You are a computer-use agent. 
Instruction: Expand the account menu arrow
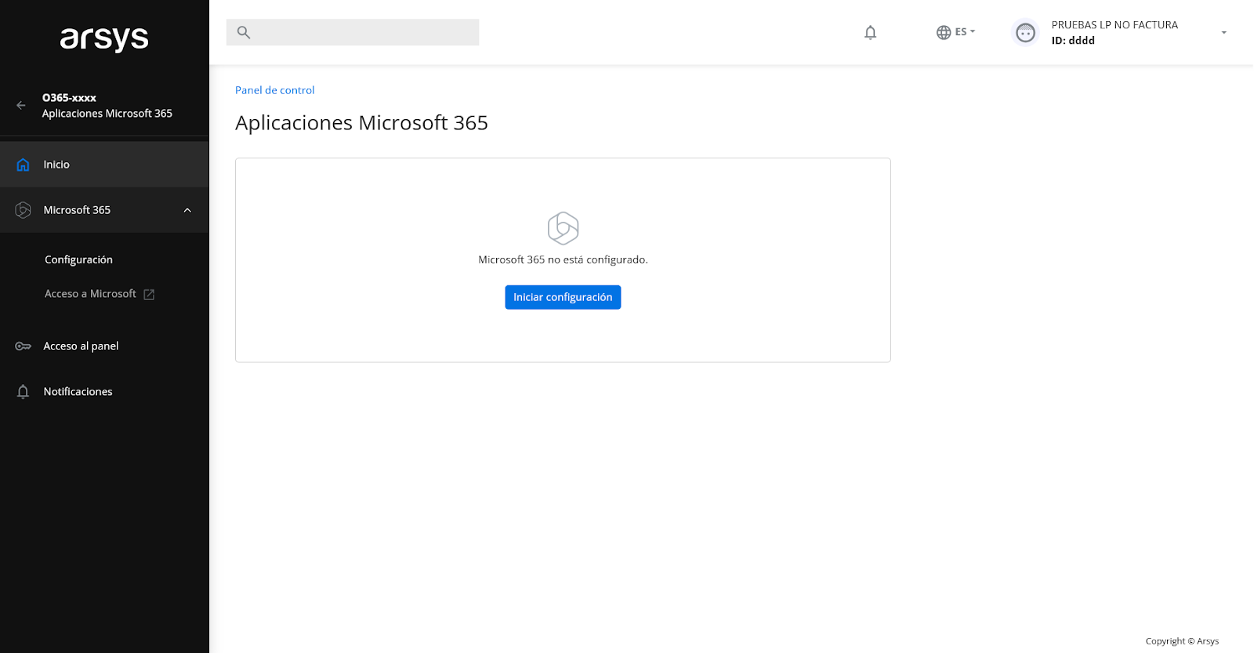pos(1223,32)
